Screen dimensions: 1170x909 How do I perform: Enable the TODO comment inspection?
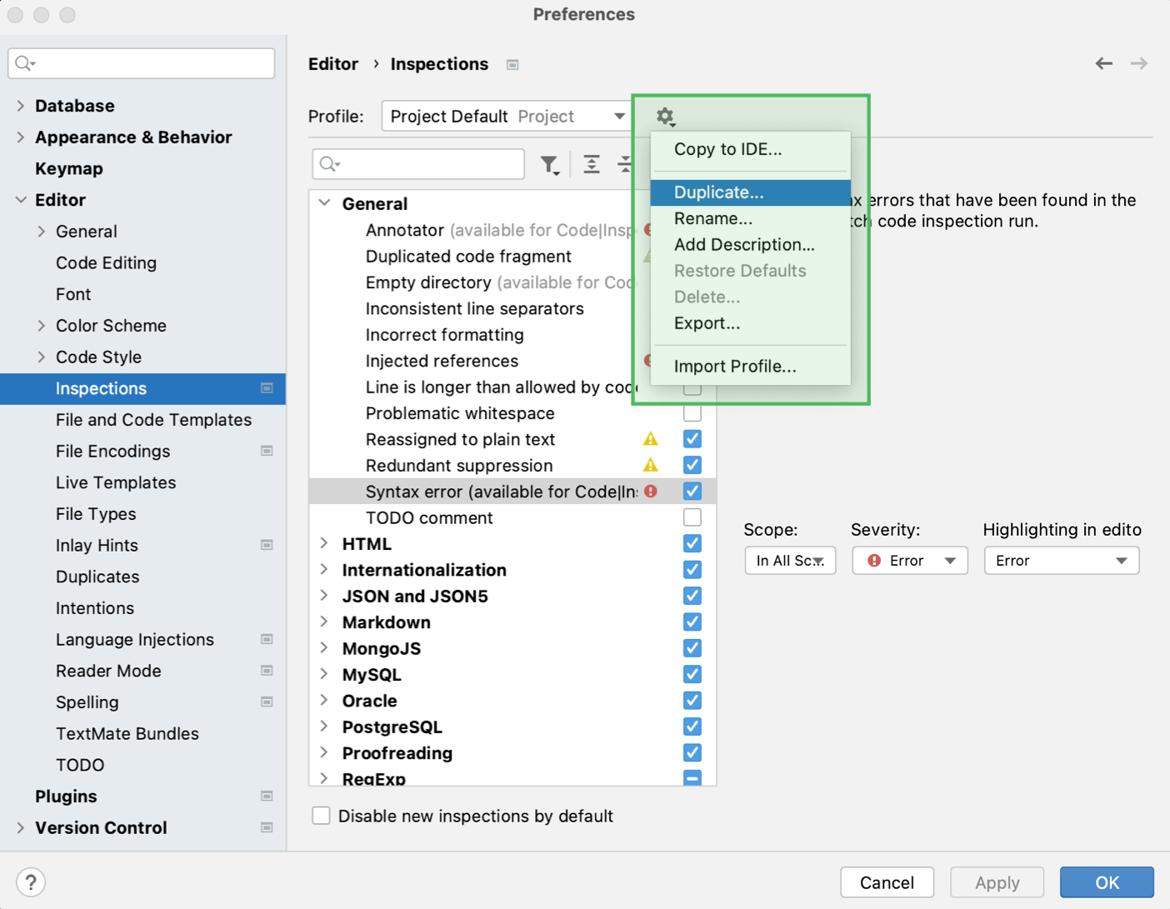click(x=692, y=517)
